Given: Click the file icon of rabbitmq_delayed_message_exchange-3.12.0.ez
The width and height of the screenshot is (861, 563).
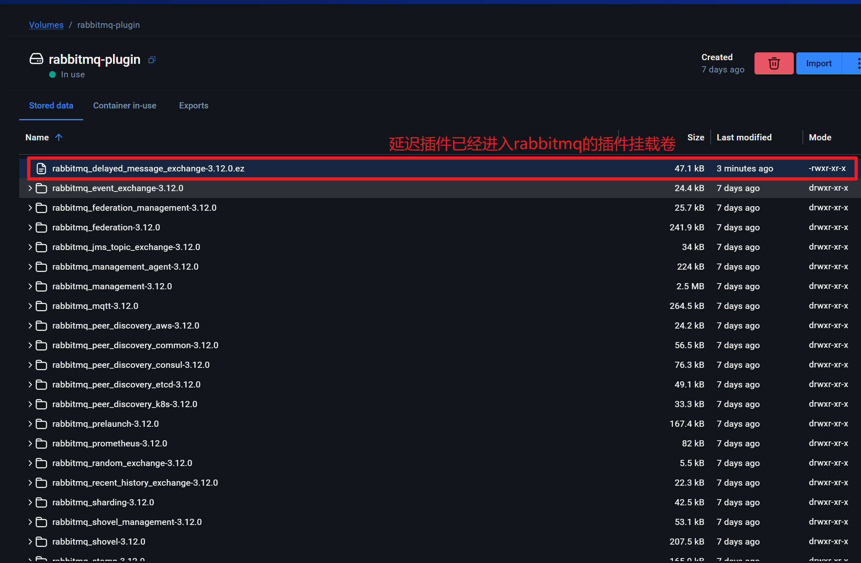Looking at the screenshot, I should click(41, 169).
